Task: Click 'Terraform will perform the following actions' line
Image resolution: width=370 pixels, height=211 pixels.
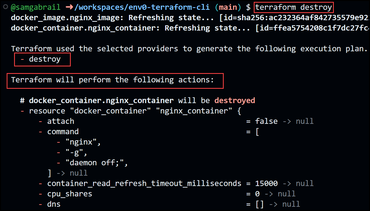Action: 113,80
